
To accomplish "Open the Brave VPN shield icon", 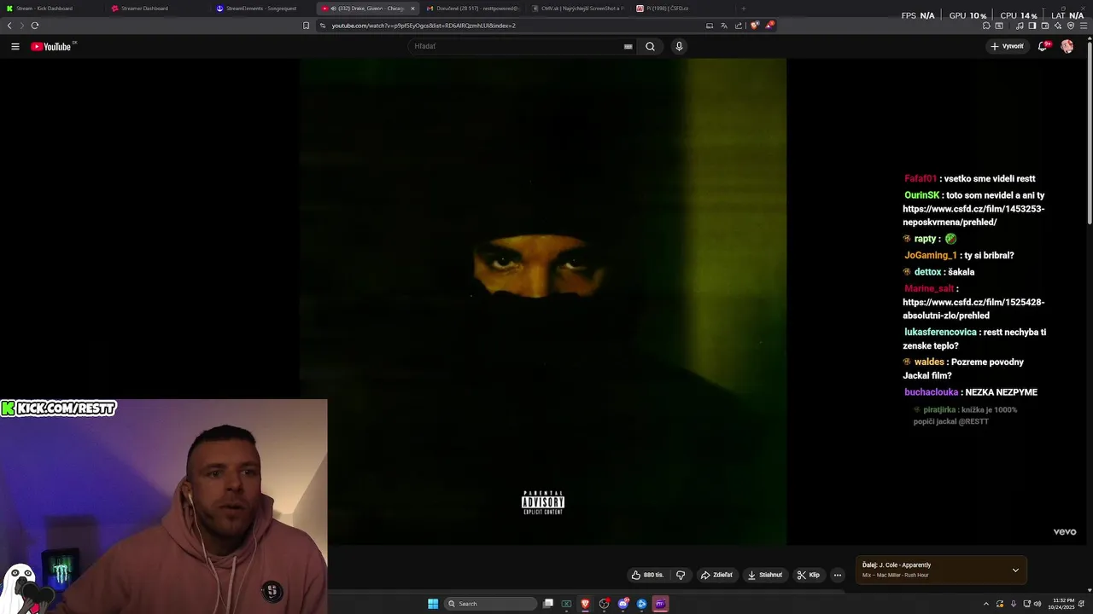I will (1071, 26).
